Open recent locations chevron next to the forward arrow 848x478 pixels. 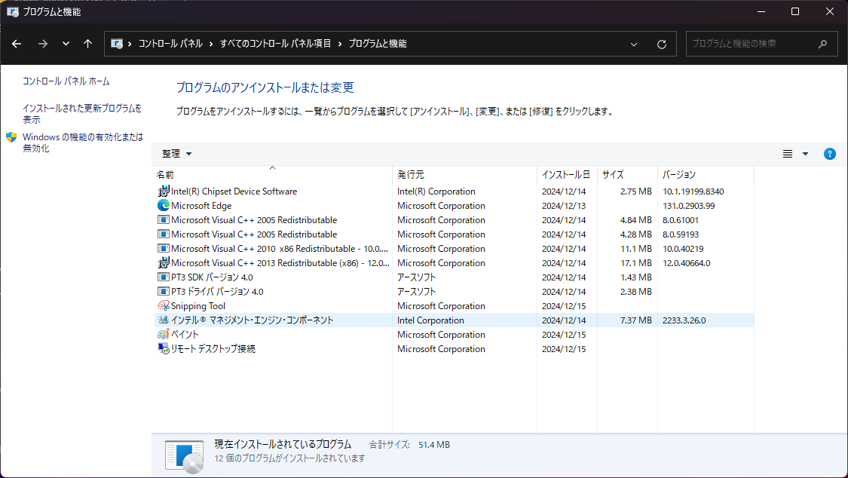[x=66, y=44]
